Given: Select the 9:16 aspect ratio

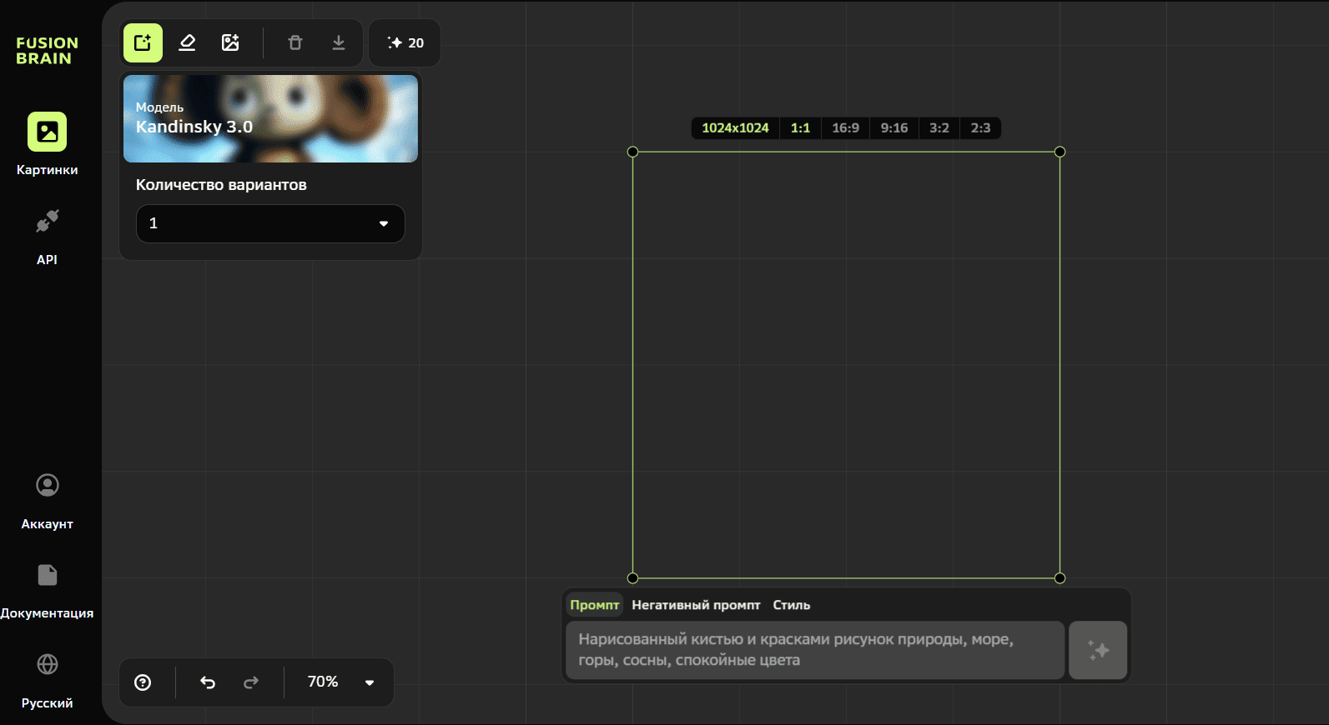Looking at the screenshot, I should (894, 128).
